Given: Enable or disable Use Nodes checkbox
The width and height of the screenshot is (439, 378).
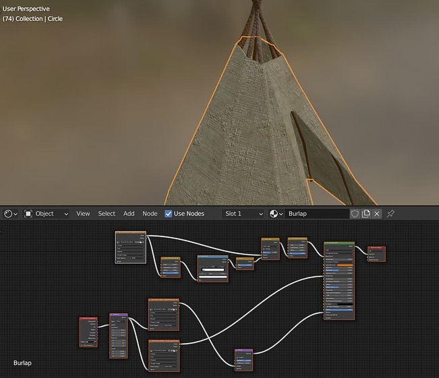Looking at the screenshot, I should click(x=169, y=214).
